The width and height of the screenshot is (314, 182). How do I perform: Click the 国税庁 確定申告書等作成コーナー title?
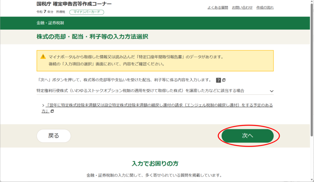pos(74,4)
